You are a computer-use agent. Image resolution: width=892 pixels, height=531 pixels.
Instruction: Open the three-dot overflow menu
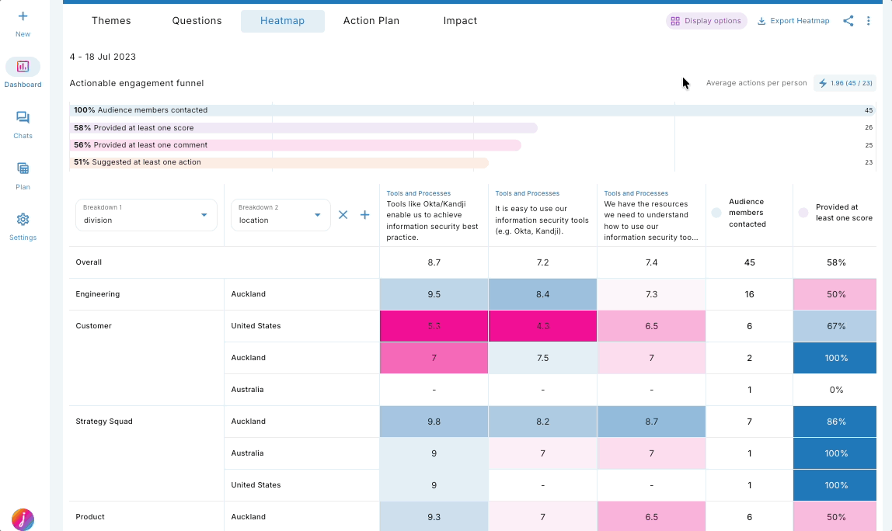(x=869, y=21)
